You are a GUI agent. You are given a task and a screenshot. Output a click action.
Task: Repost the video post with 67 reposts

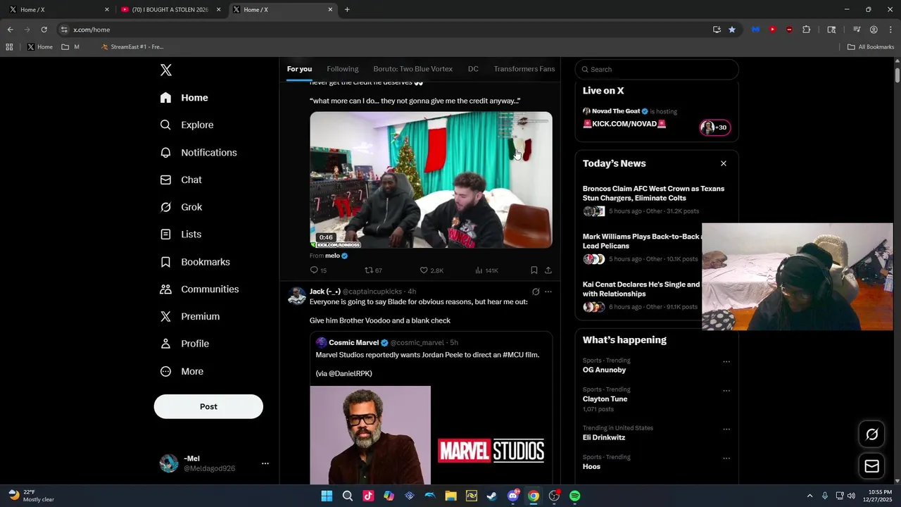[373, 270]
